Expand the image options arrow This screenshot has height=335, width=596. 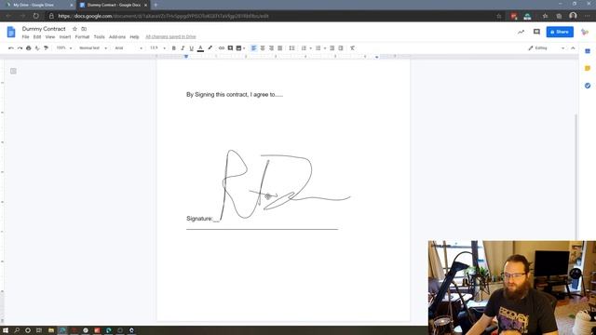pyautogui.click(x=244, y=48)
